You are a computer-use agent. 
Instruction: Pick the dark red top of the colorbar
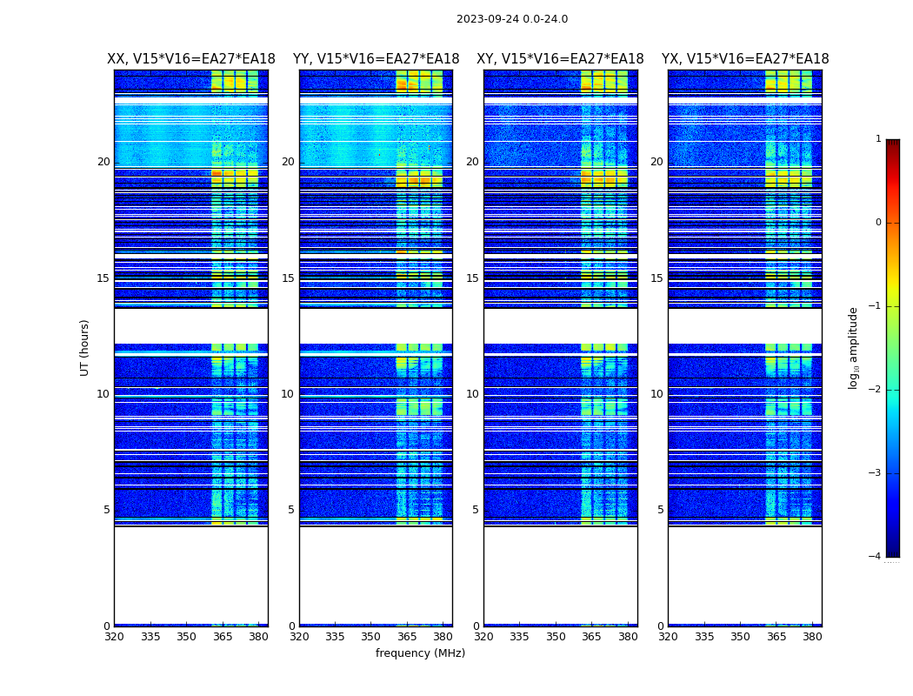[892, 143]
